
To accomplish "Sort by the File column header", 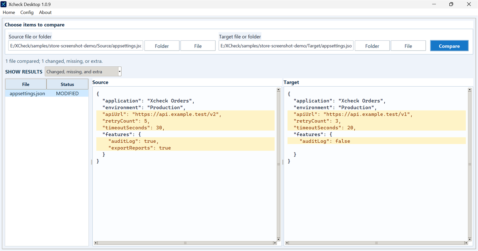I will (x=26, y=84).
